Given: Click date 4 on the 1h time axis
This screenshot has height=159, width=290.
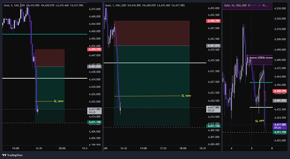Looking at the screenshot, I should click(x=232, y=148).
